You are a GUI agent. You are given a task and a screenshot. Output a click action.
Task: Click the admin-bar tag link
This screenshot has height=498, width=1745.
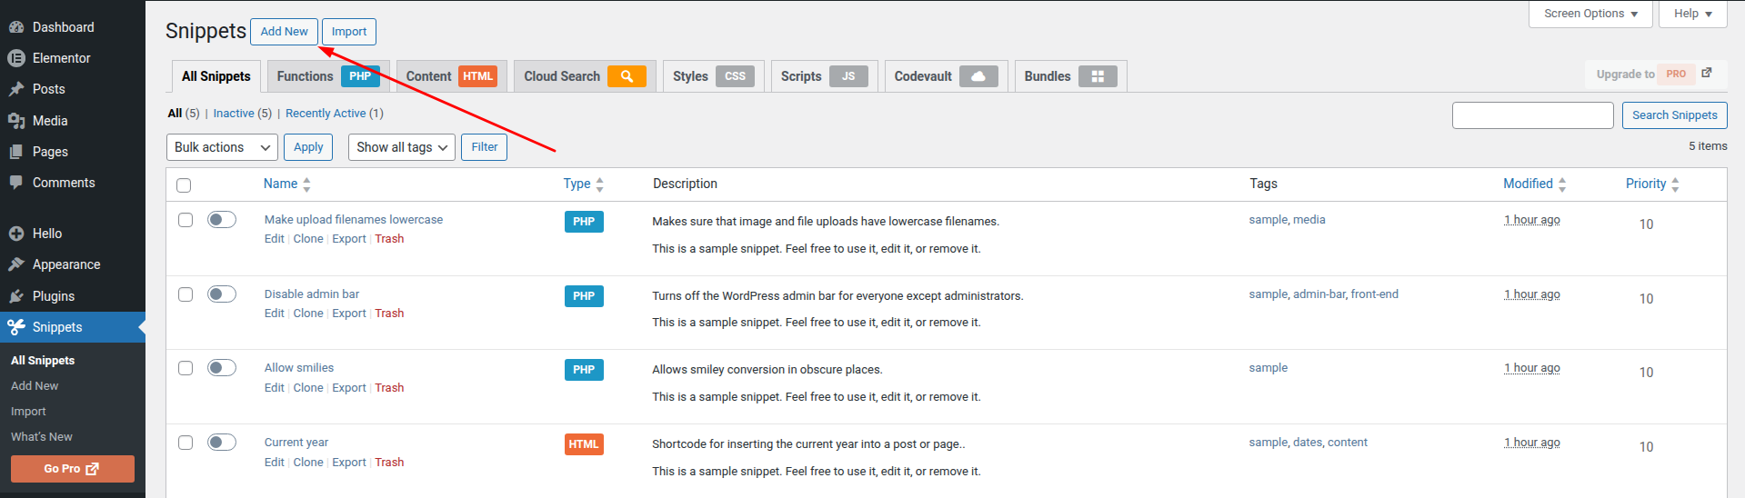(1319, 294)
